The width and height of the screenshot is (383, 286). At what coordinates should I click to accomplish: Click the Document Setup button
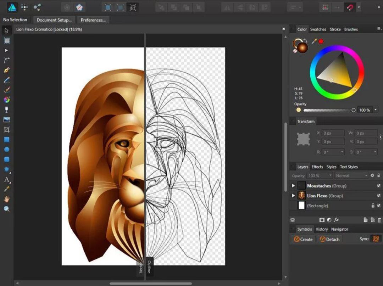(54, 20)
